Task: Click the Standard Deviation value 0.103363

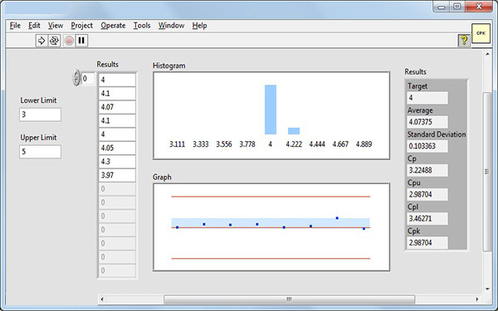Action: point(427,146)
